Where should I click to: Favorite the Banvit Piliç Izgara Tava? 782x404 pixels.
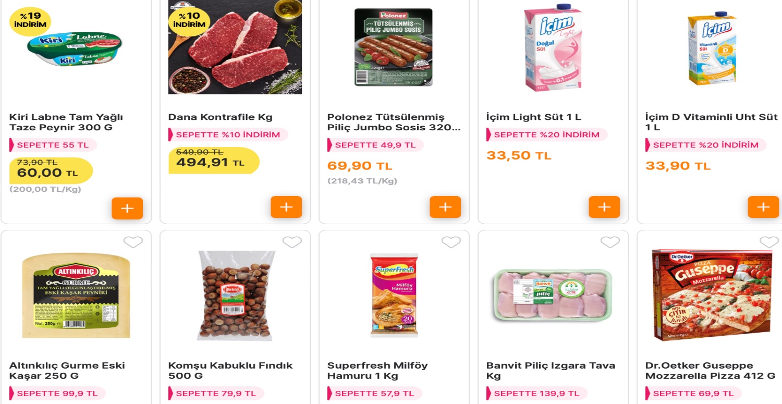[610, 242]
